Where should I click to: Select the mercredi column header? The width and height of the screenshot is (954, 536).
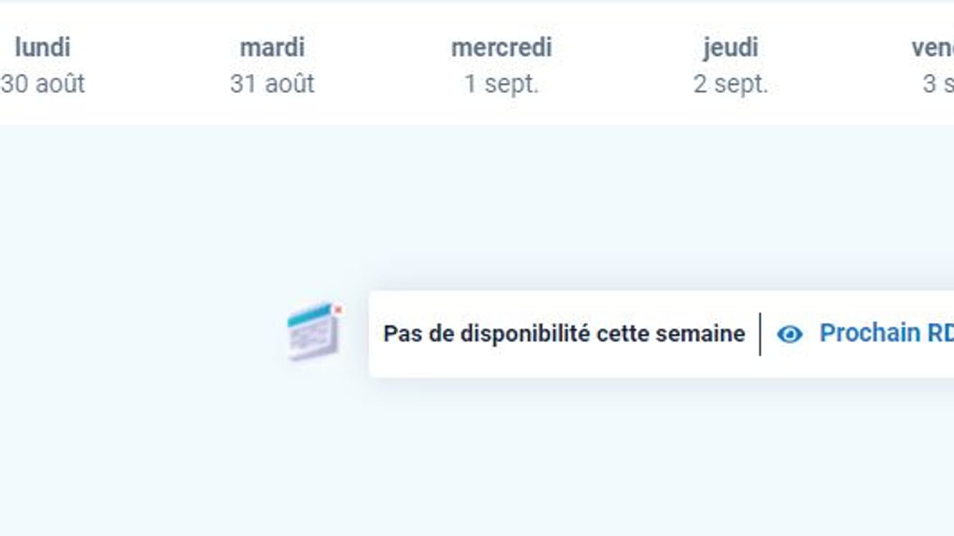[501, 48]
